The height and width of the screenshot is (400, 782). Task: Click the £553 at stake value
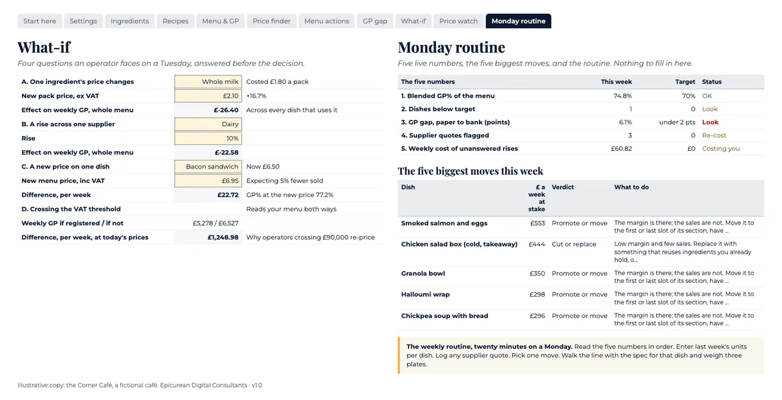click(x=537, y=223)
